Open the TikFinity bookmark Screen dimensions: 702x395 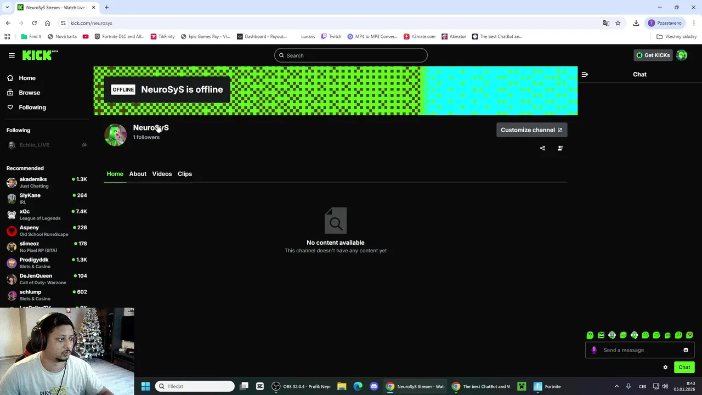162,37
